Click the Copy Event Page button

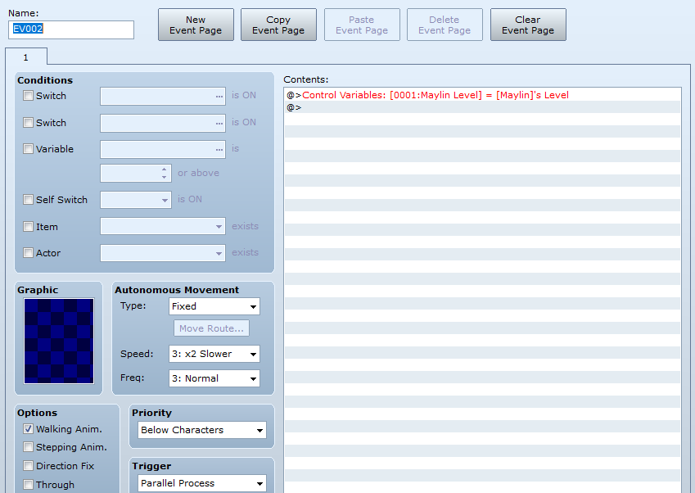click(x=278, y=25)
